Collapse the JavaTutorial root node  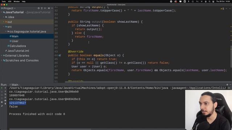[1, 12]
